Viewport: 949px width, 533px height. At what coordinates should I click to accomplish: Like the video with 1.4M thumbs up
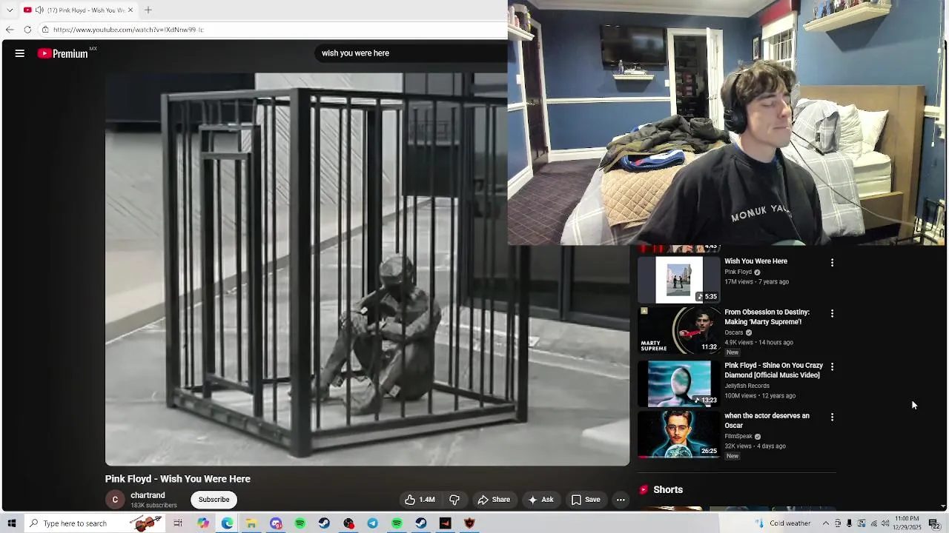420,500
